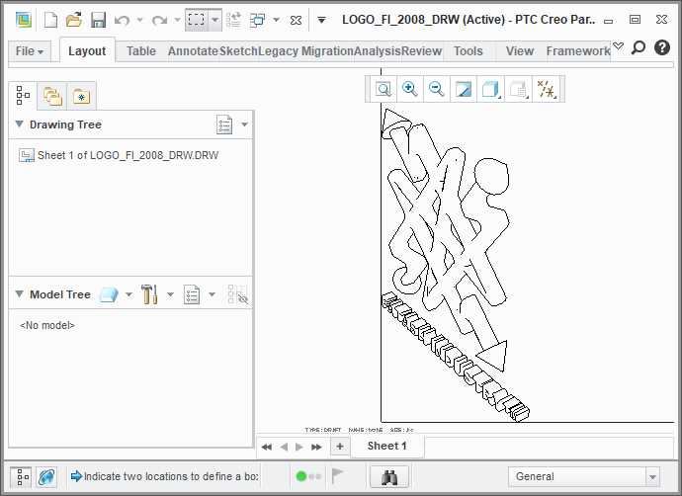Click the Repaint icon in graphics toolbar

tap(463, 89)
